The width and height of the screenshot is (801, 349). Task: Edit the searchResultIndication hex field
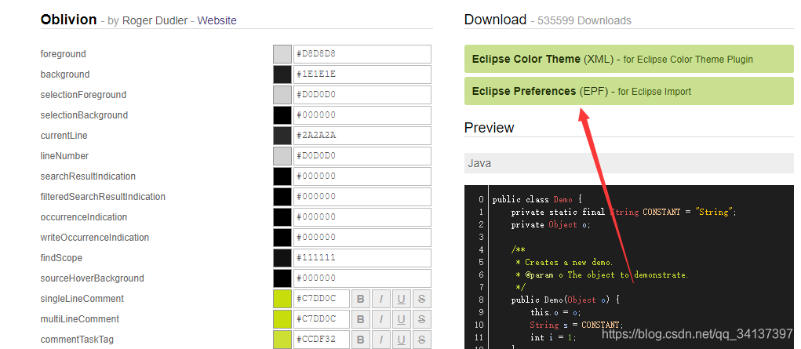[362, 176]
